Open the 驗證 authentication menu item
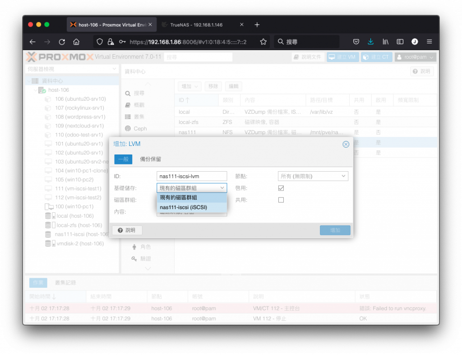Image resolution: width=462 pixels, height=355 pixels. pyautogui.click(x=145, y=259)
